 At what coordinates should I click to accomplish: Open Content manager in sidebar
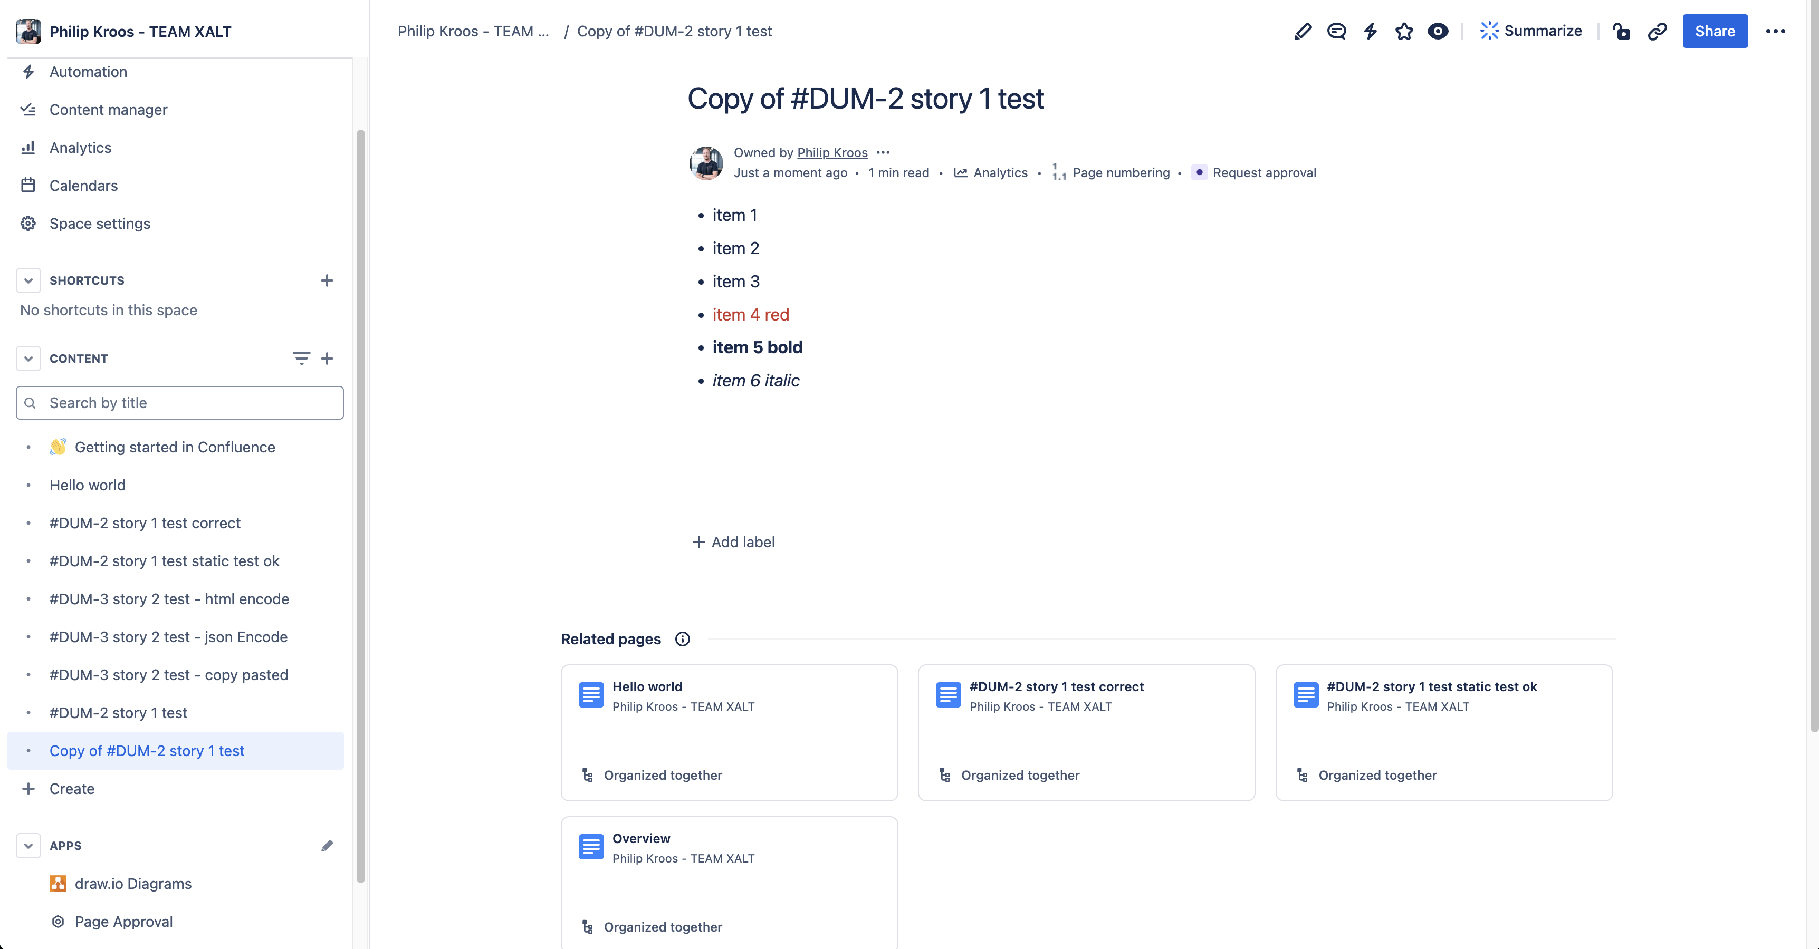tap(108, 109)
